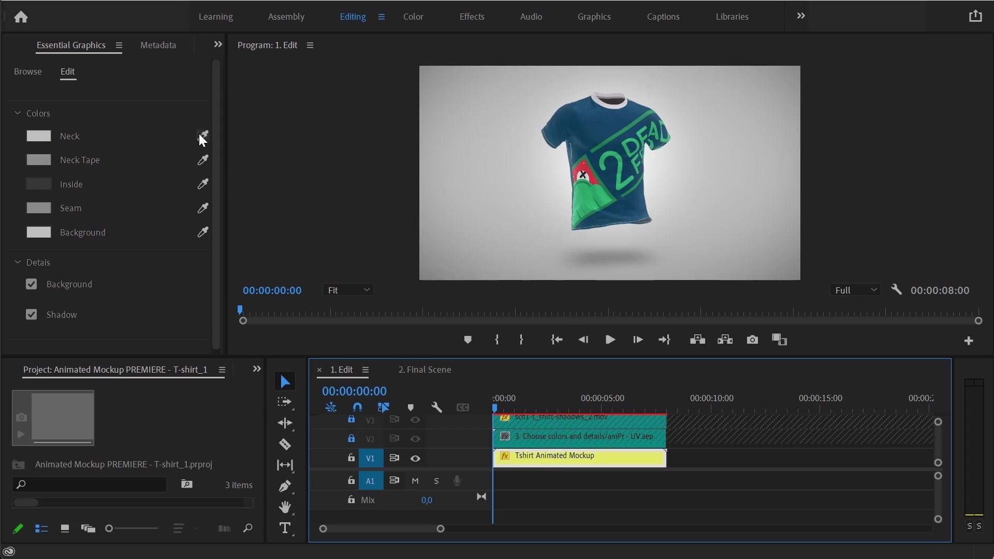Switch to Browse in Essential Graphics
The height and width of the screenshot is (559, 994).
28,71
